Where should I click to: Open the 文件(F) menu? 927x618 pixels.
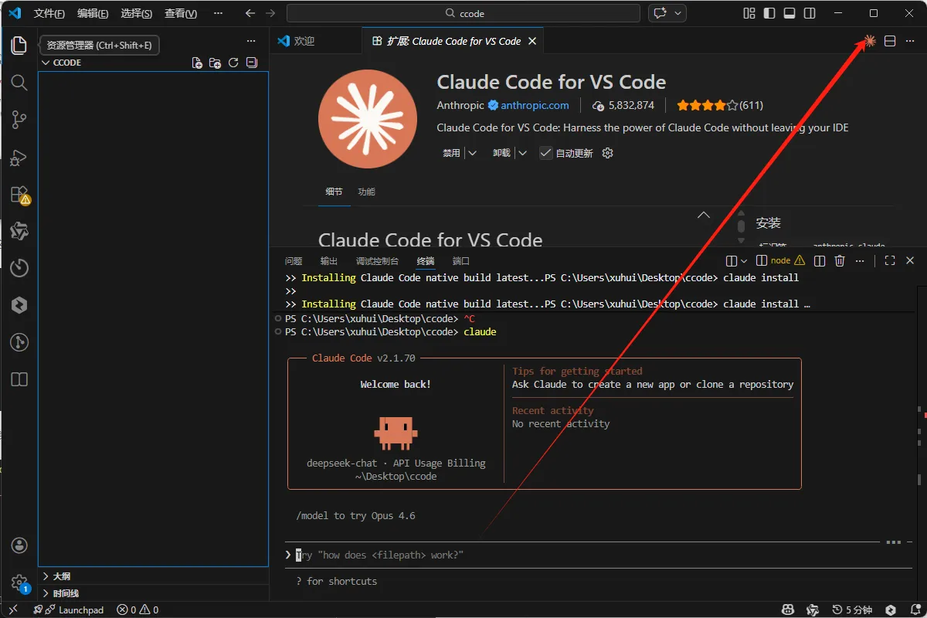point(49,14)
